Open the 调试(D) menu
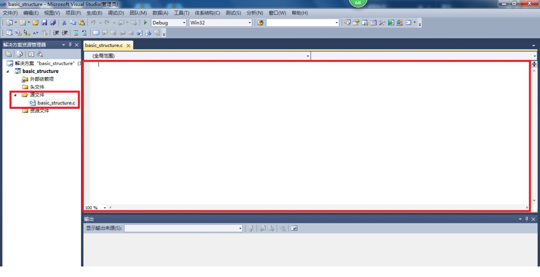This screenshot has width=540, height=277. pos(116,13)
